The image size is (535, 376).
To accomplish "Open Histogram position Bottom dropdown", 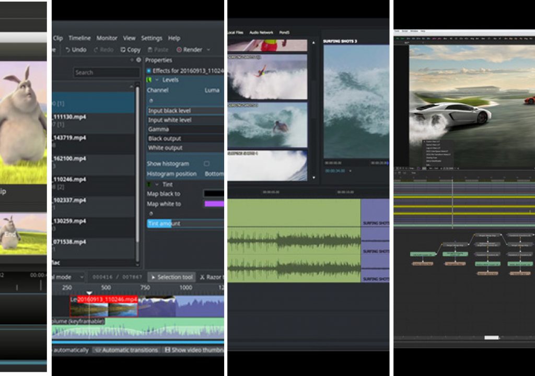I will click(x=214, y=174).
